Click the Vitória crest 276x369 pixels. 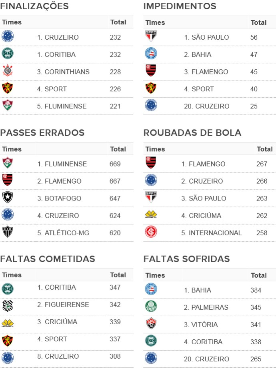pyautogui.click(x=151, y=323)
